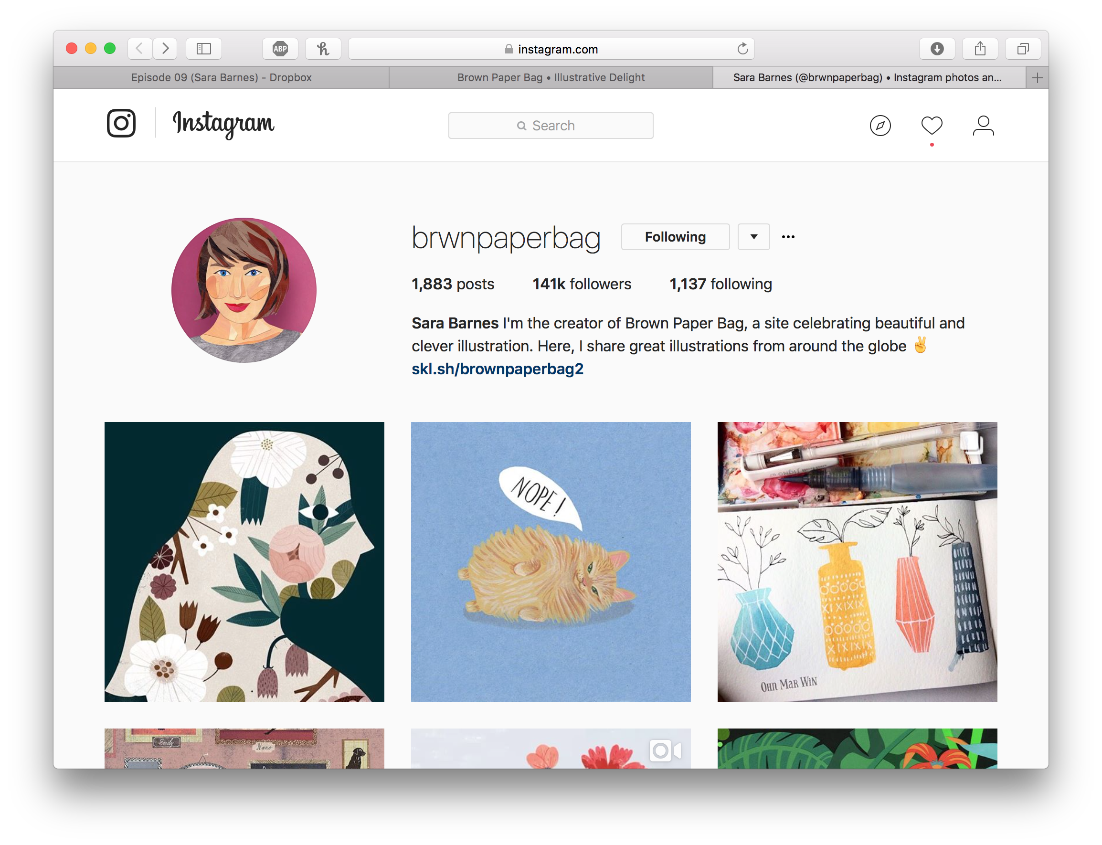Click the Instagram home/logo icon
Image resolution: width=1102 pixels, height=845 pixels.
122,123
